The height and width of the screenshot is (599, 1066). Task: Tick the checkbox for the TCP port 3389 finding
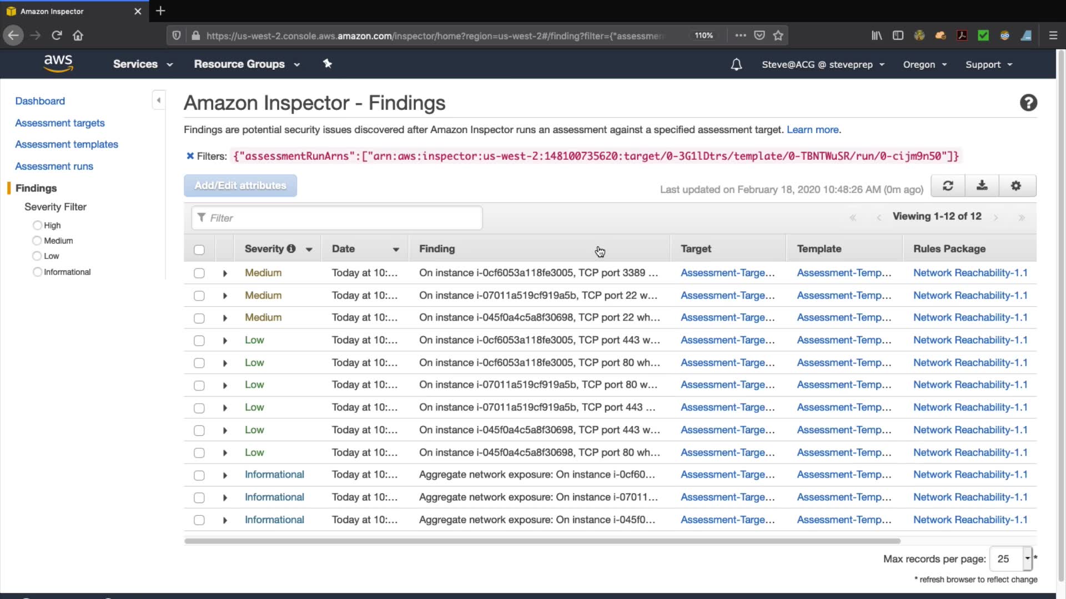tap(199, 273)
